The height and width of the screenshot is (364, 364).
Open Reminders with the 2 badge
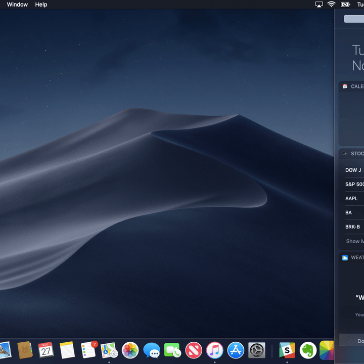click(88, 350)
